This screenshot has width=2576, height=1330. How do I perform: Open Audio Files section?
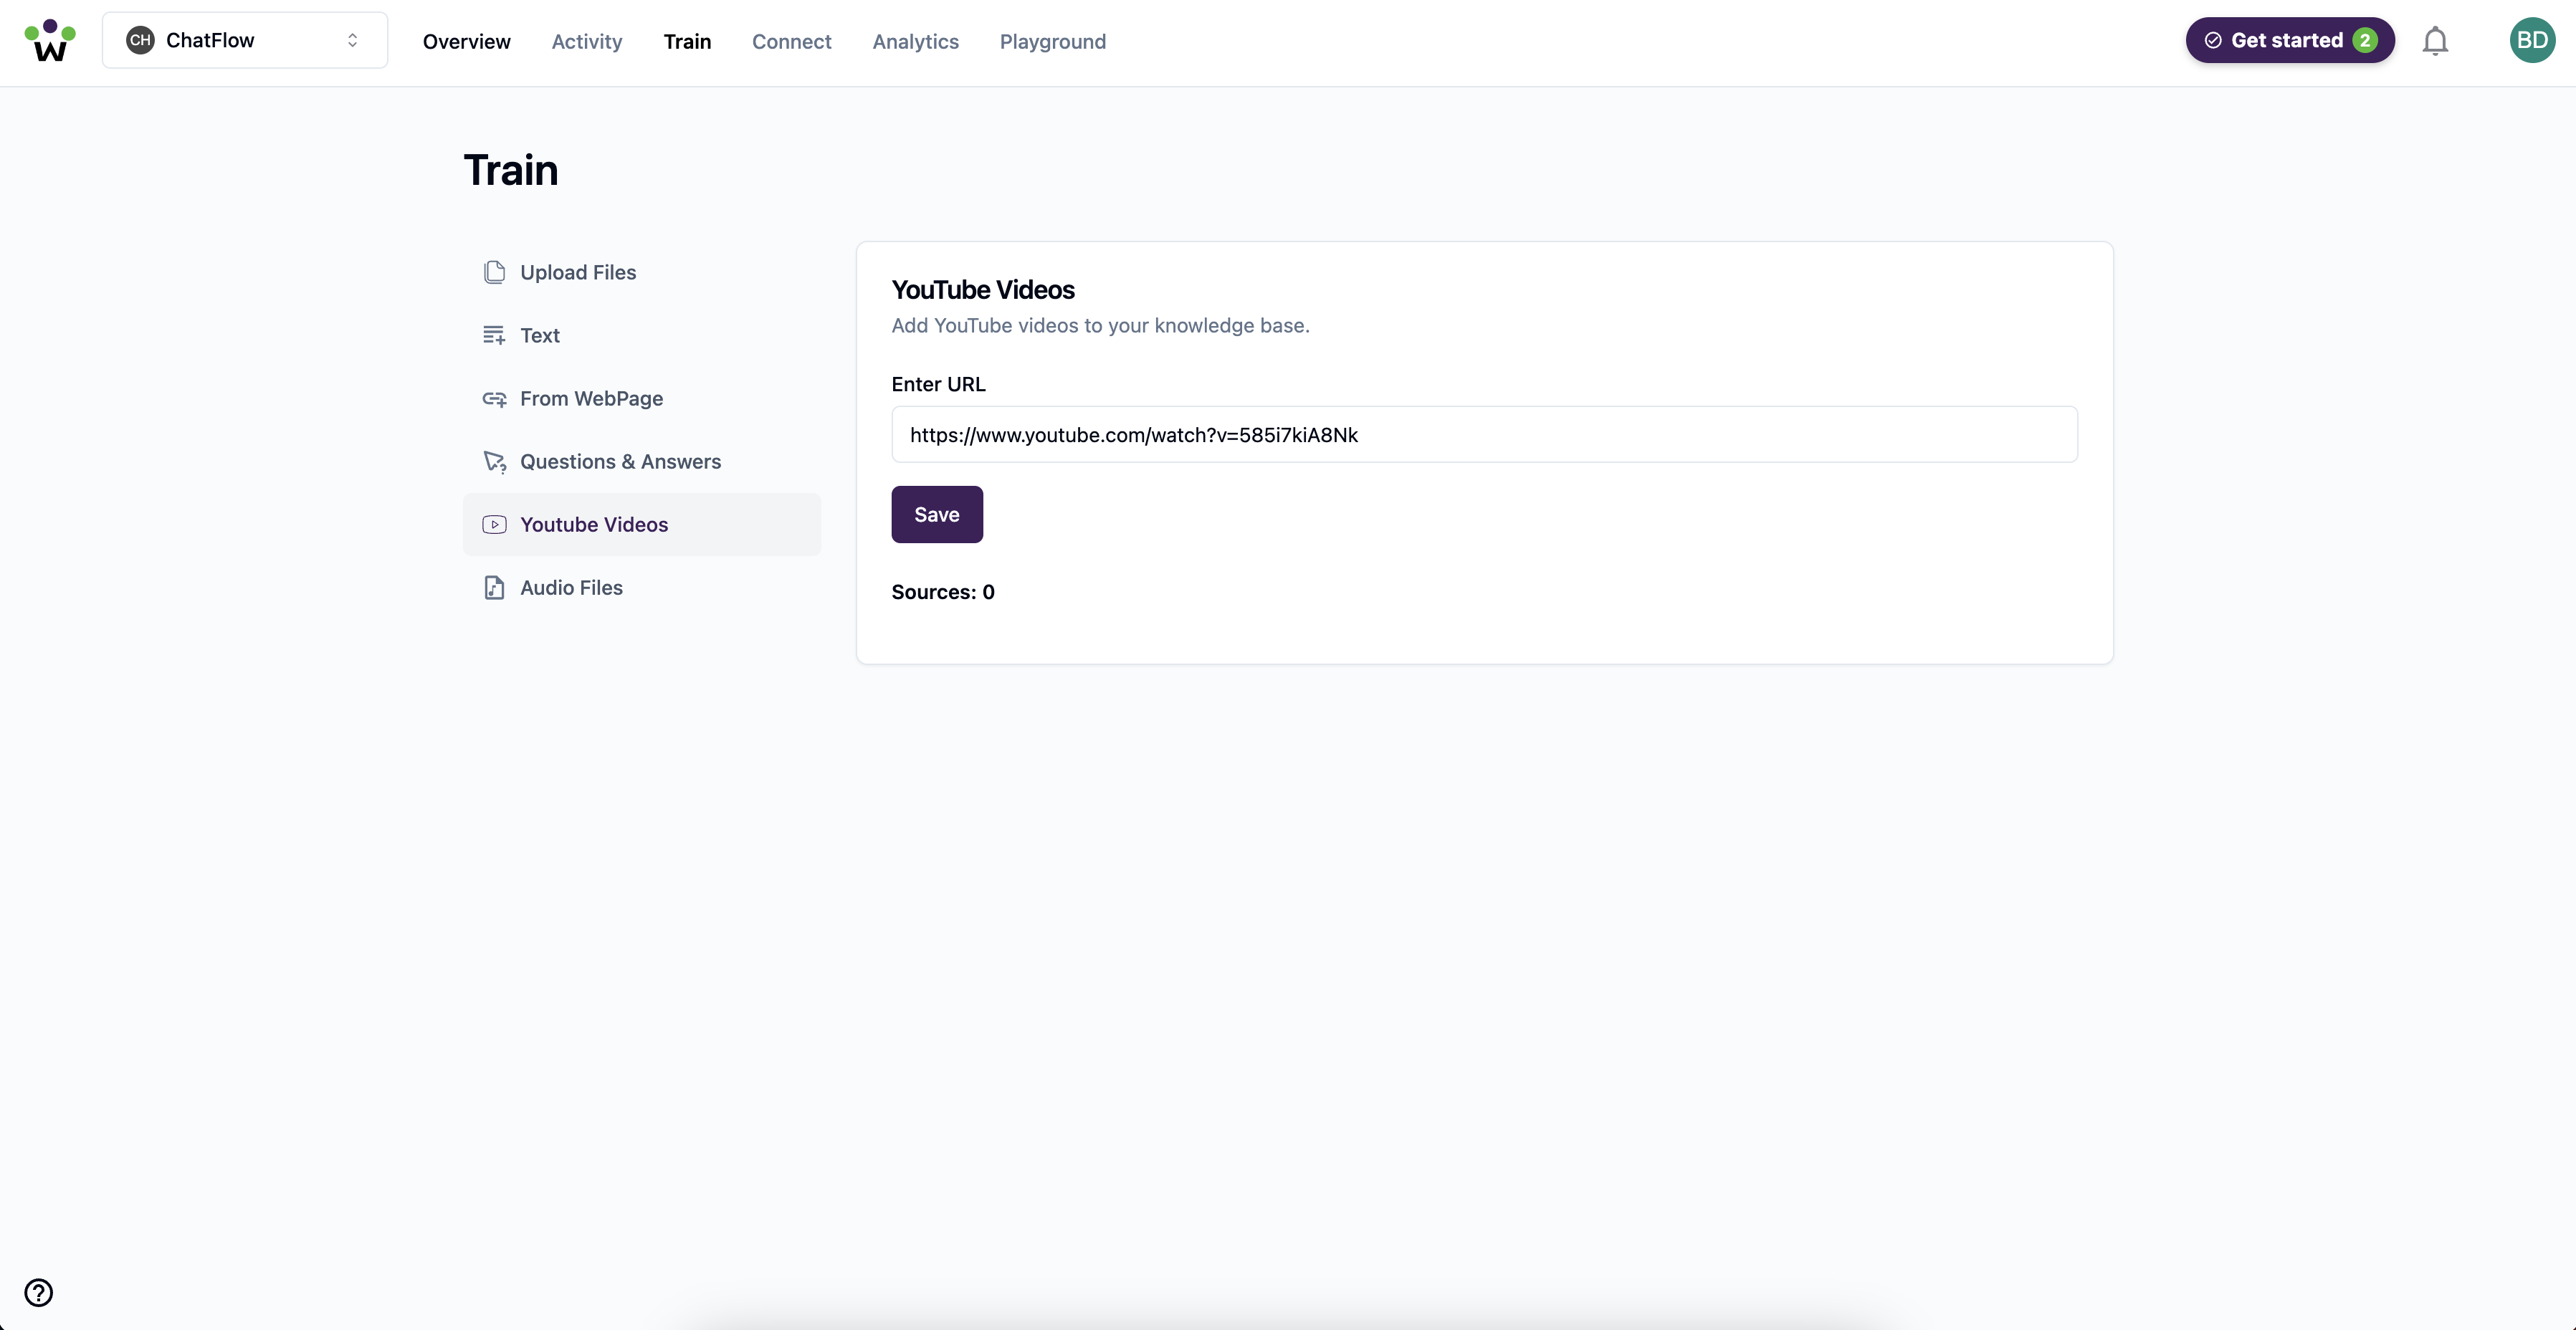(642, 587)
